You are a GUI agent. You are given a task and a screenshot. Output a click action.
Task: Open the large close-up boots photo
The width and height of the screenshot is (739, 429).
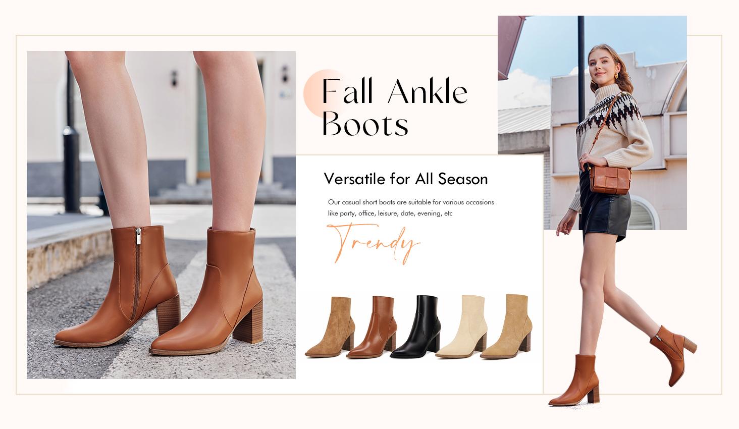click(161, 215)
